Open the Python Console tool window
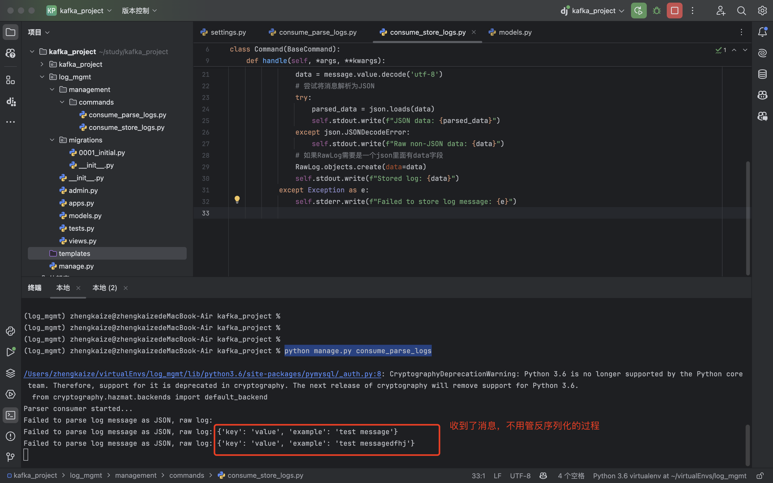 11,331
